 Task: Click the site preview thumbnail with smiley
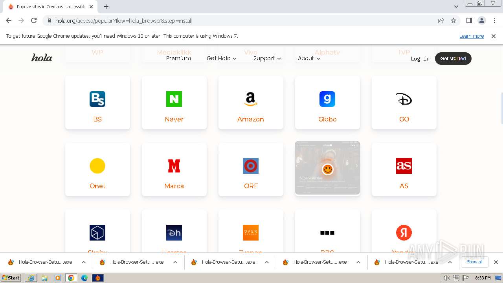(327, 168)
